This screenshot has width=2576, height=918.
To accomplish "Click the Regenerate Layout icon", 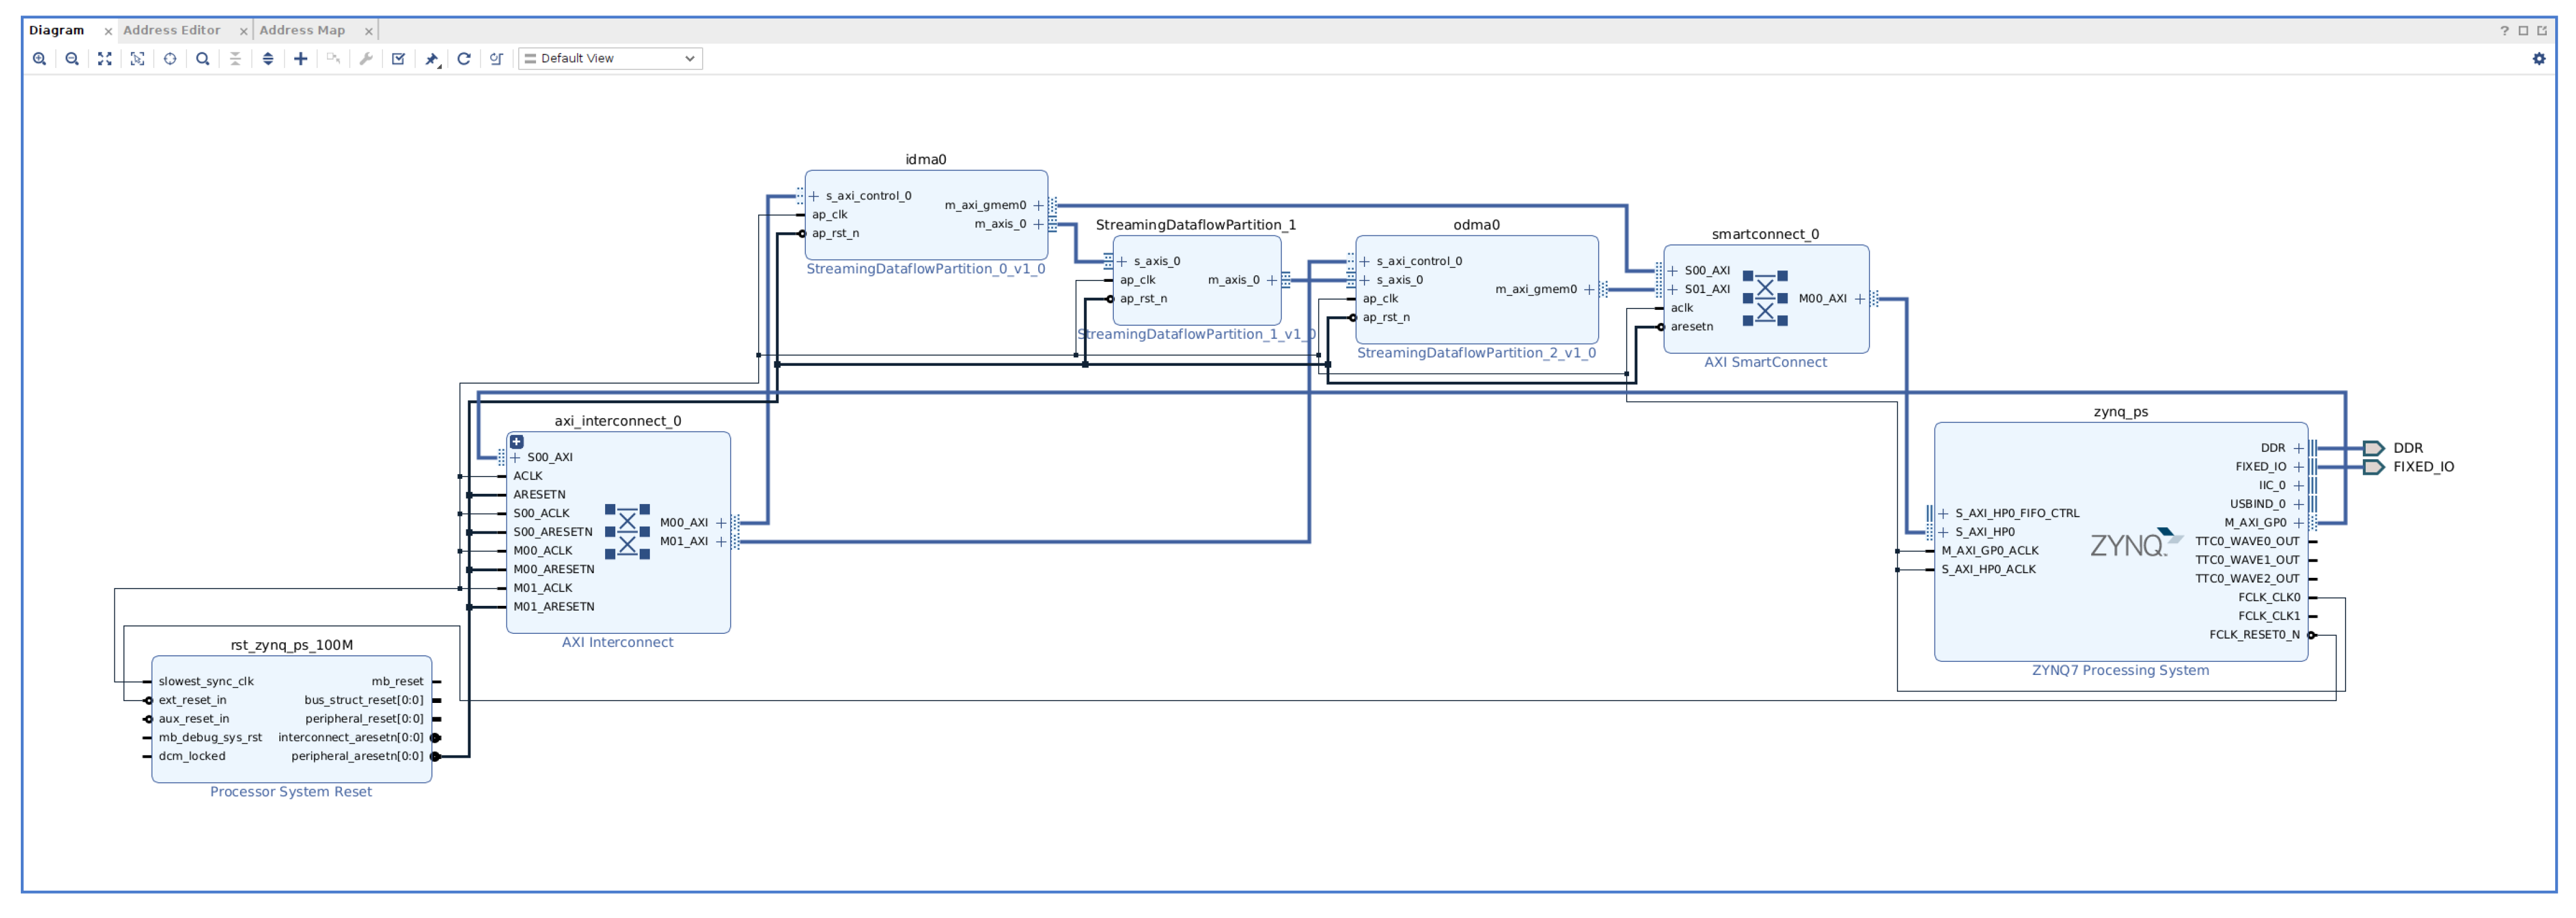I will [464, 59].
